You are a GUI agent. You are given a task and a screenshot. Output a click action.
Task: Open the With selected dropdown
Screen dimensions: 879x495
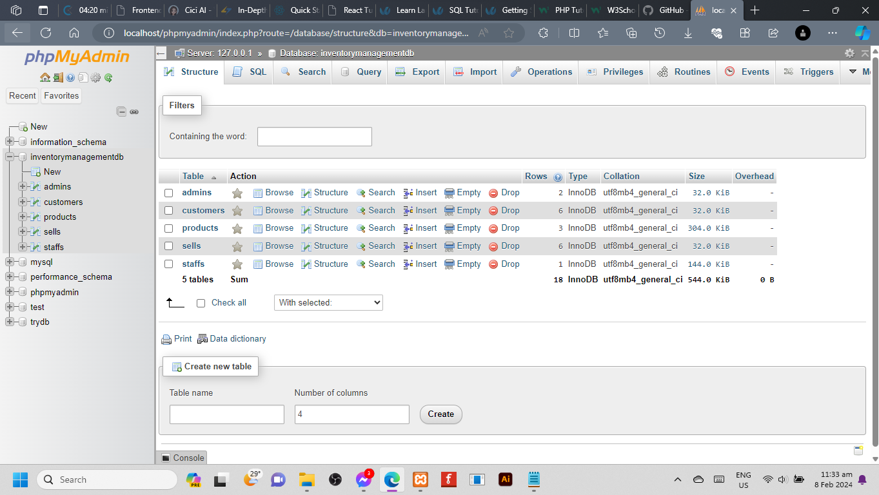click(328, 302)
